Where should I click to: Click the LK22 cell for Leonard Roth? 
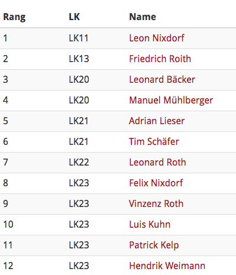point(79,162)
